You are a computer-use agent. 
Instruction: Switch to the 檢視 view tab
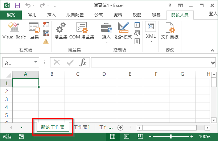coord(156,15)
